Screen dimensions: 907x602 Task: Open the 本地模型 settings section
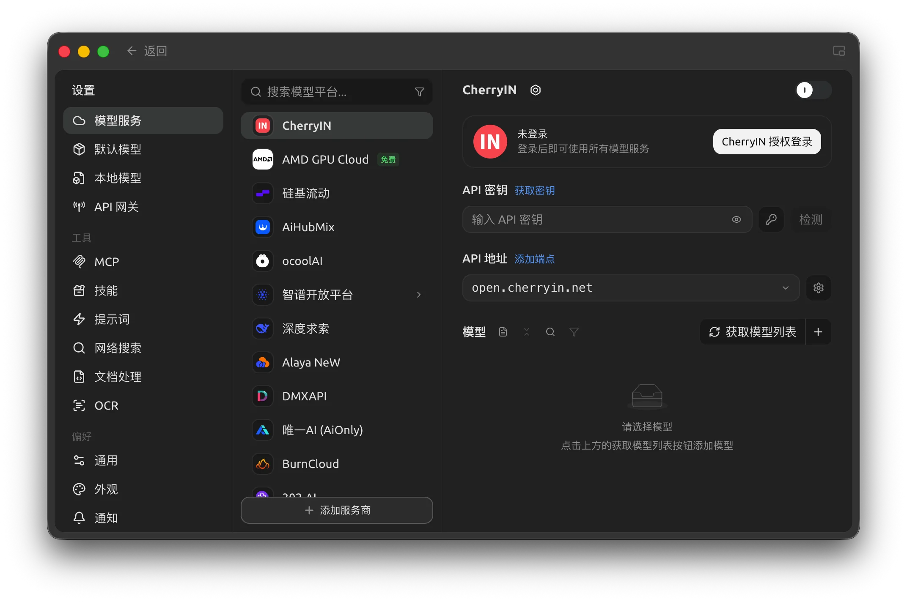[x=143, y=178]
